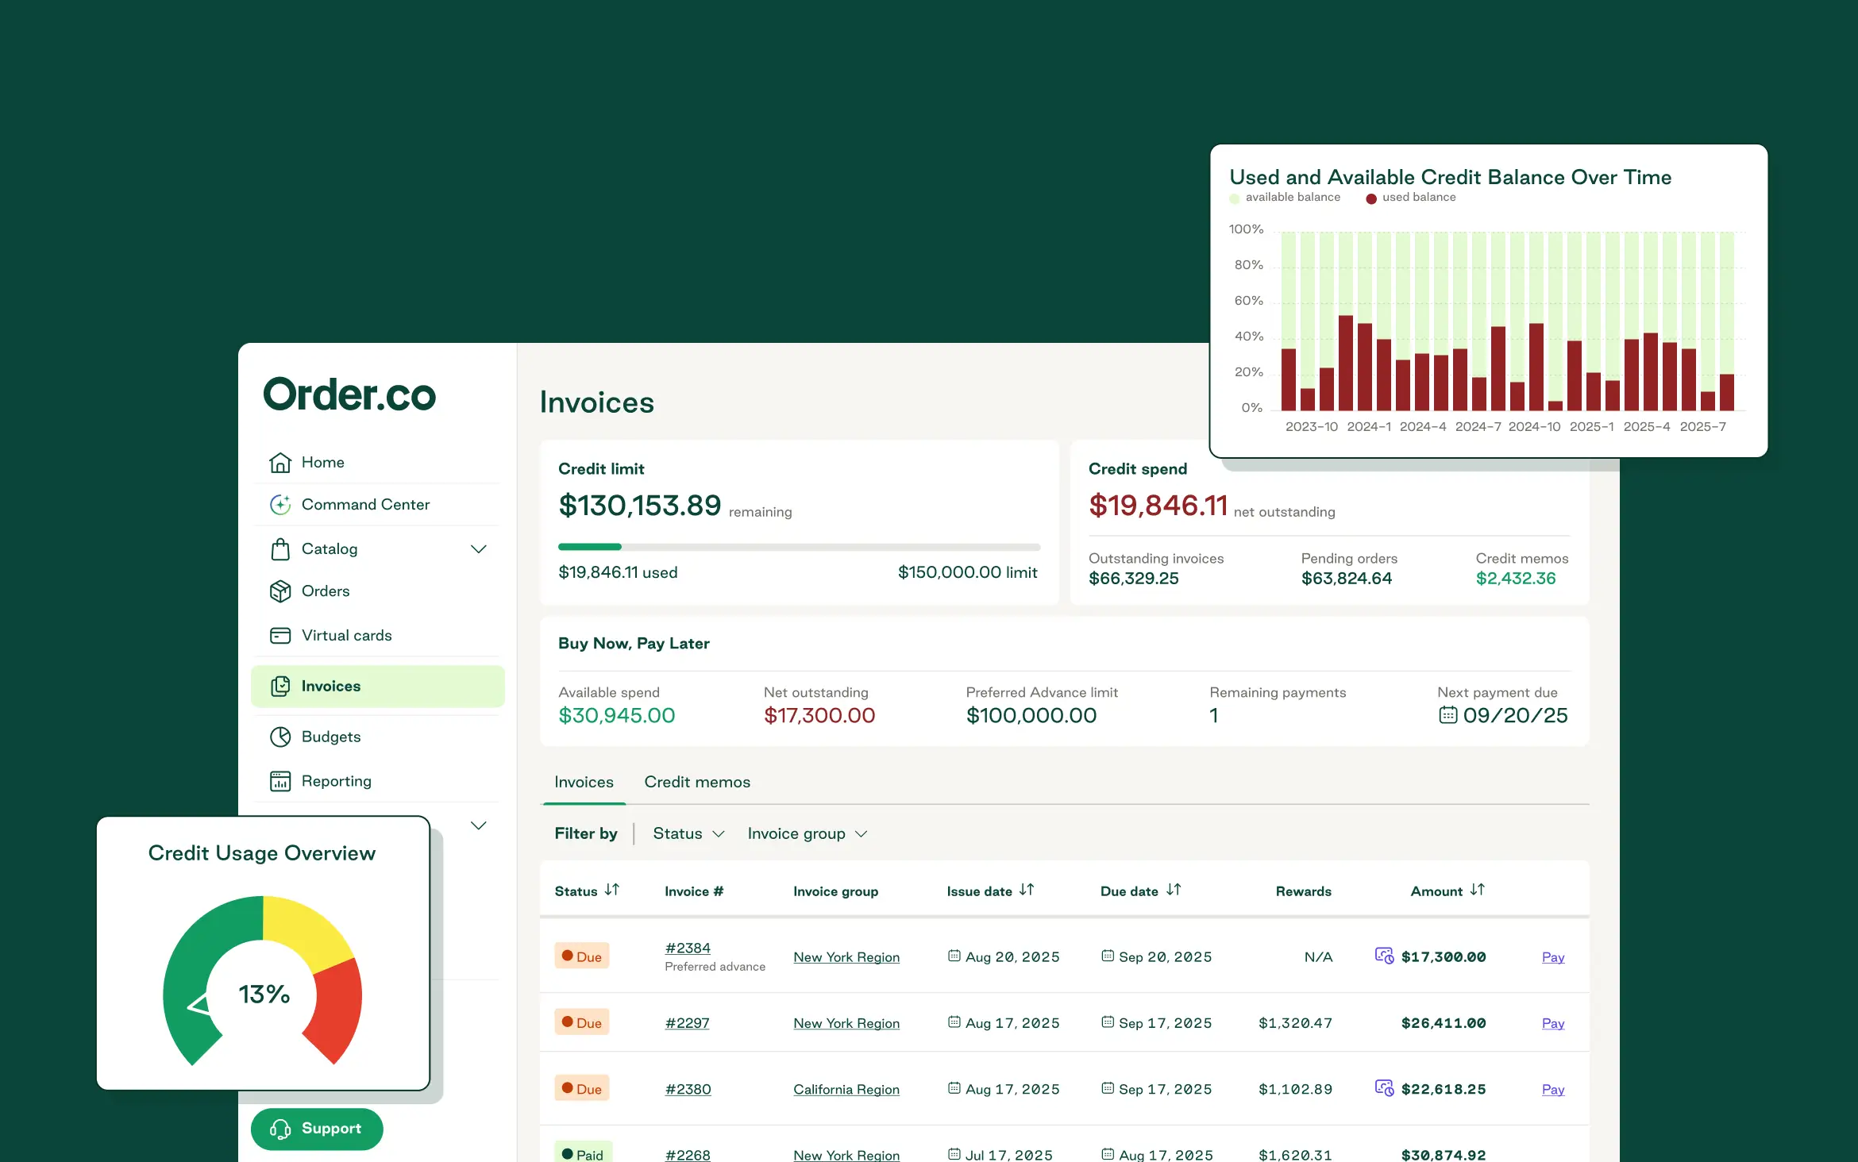Toggle Issue date sort arrows
Image resolution: width=1858 pixels, height=1162 pixels.
[x=1027, y=891]
